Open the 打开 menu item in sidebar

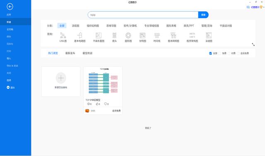[9, 15]
